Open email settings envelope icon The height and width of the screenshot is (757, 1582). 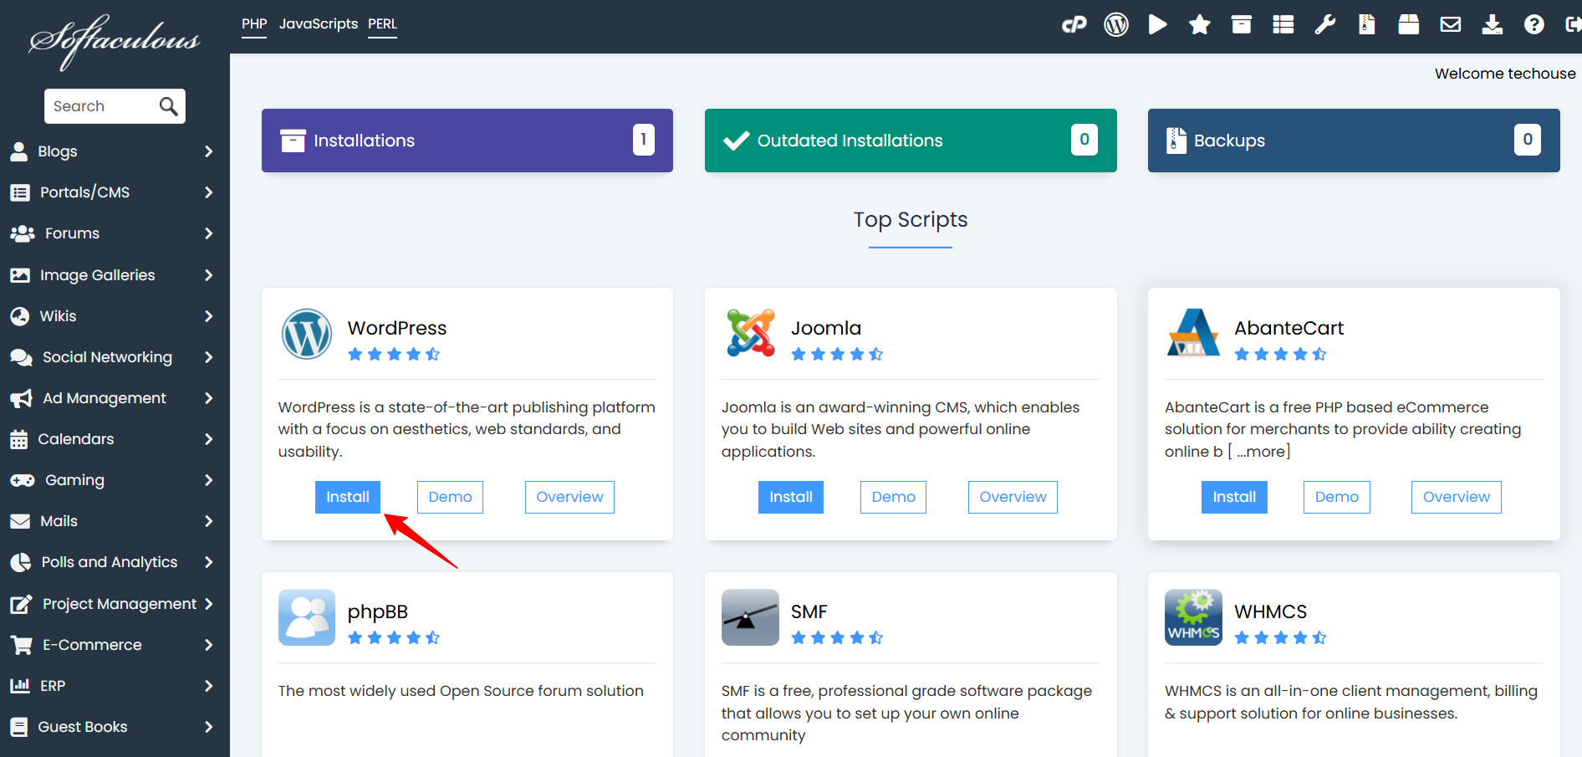tap(1451, 24)
